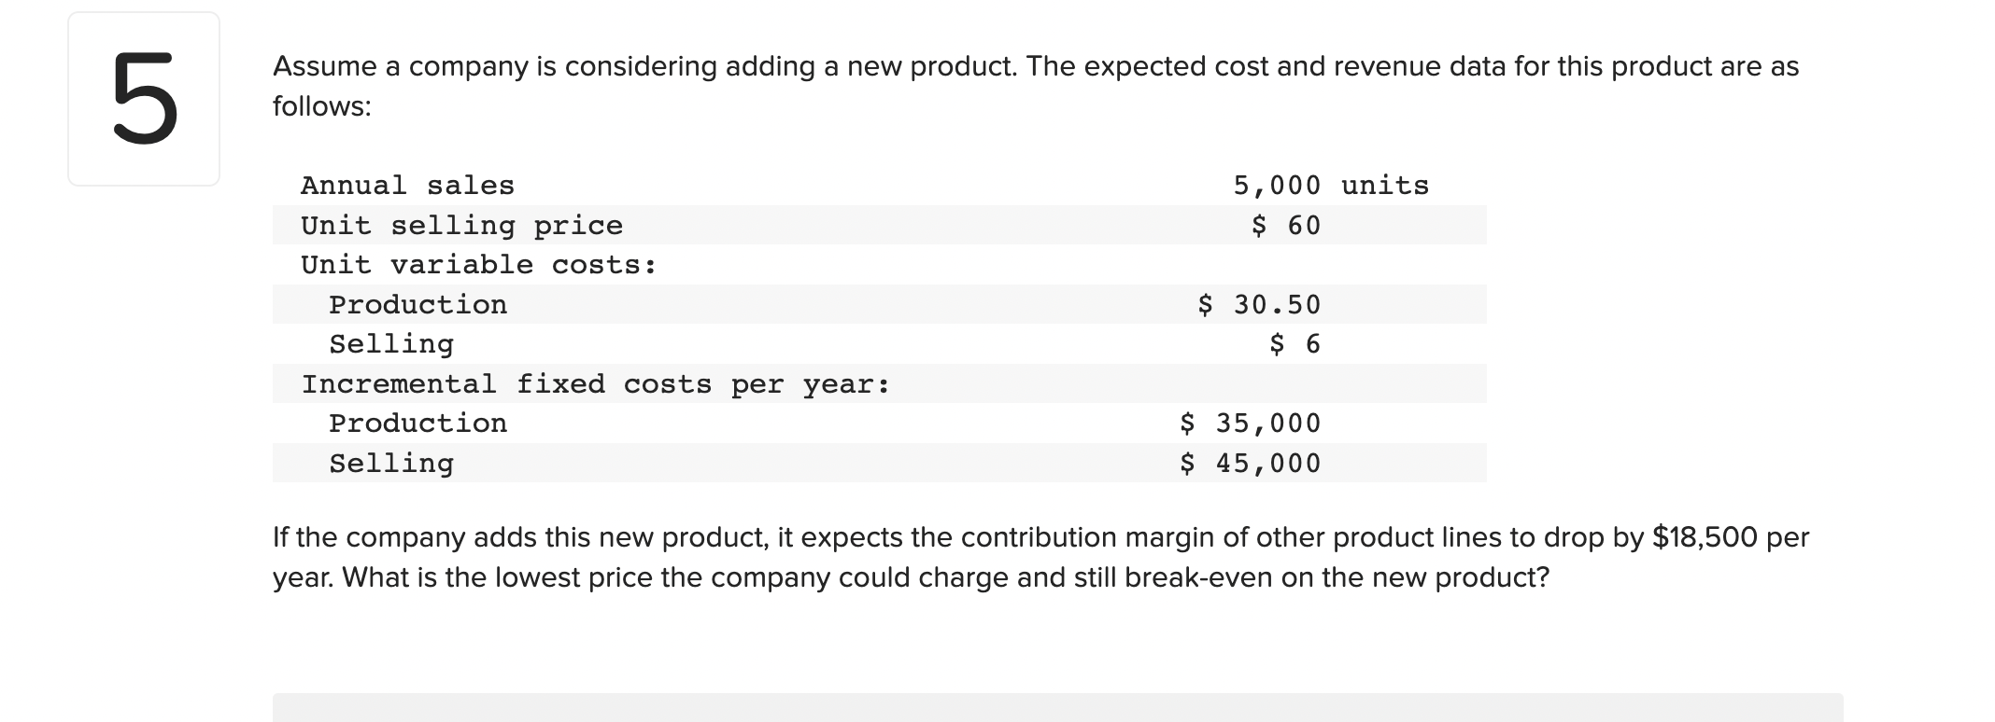The height and width of the screenshot is (722, 1995).
Task: Select Production under unit variable costs
Action: [417, 304]
